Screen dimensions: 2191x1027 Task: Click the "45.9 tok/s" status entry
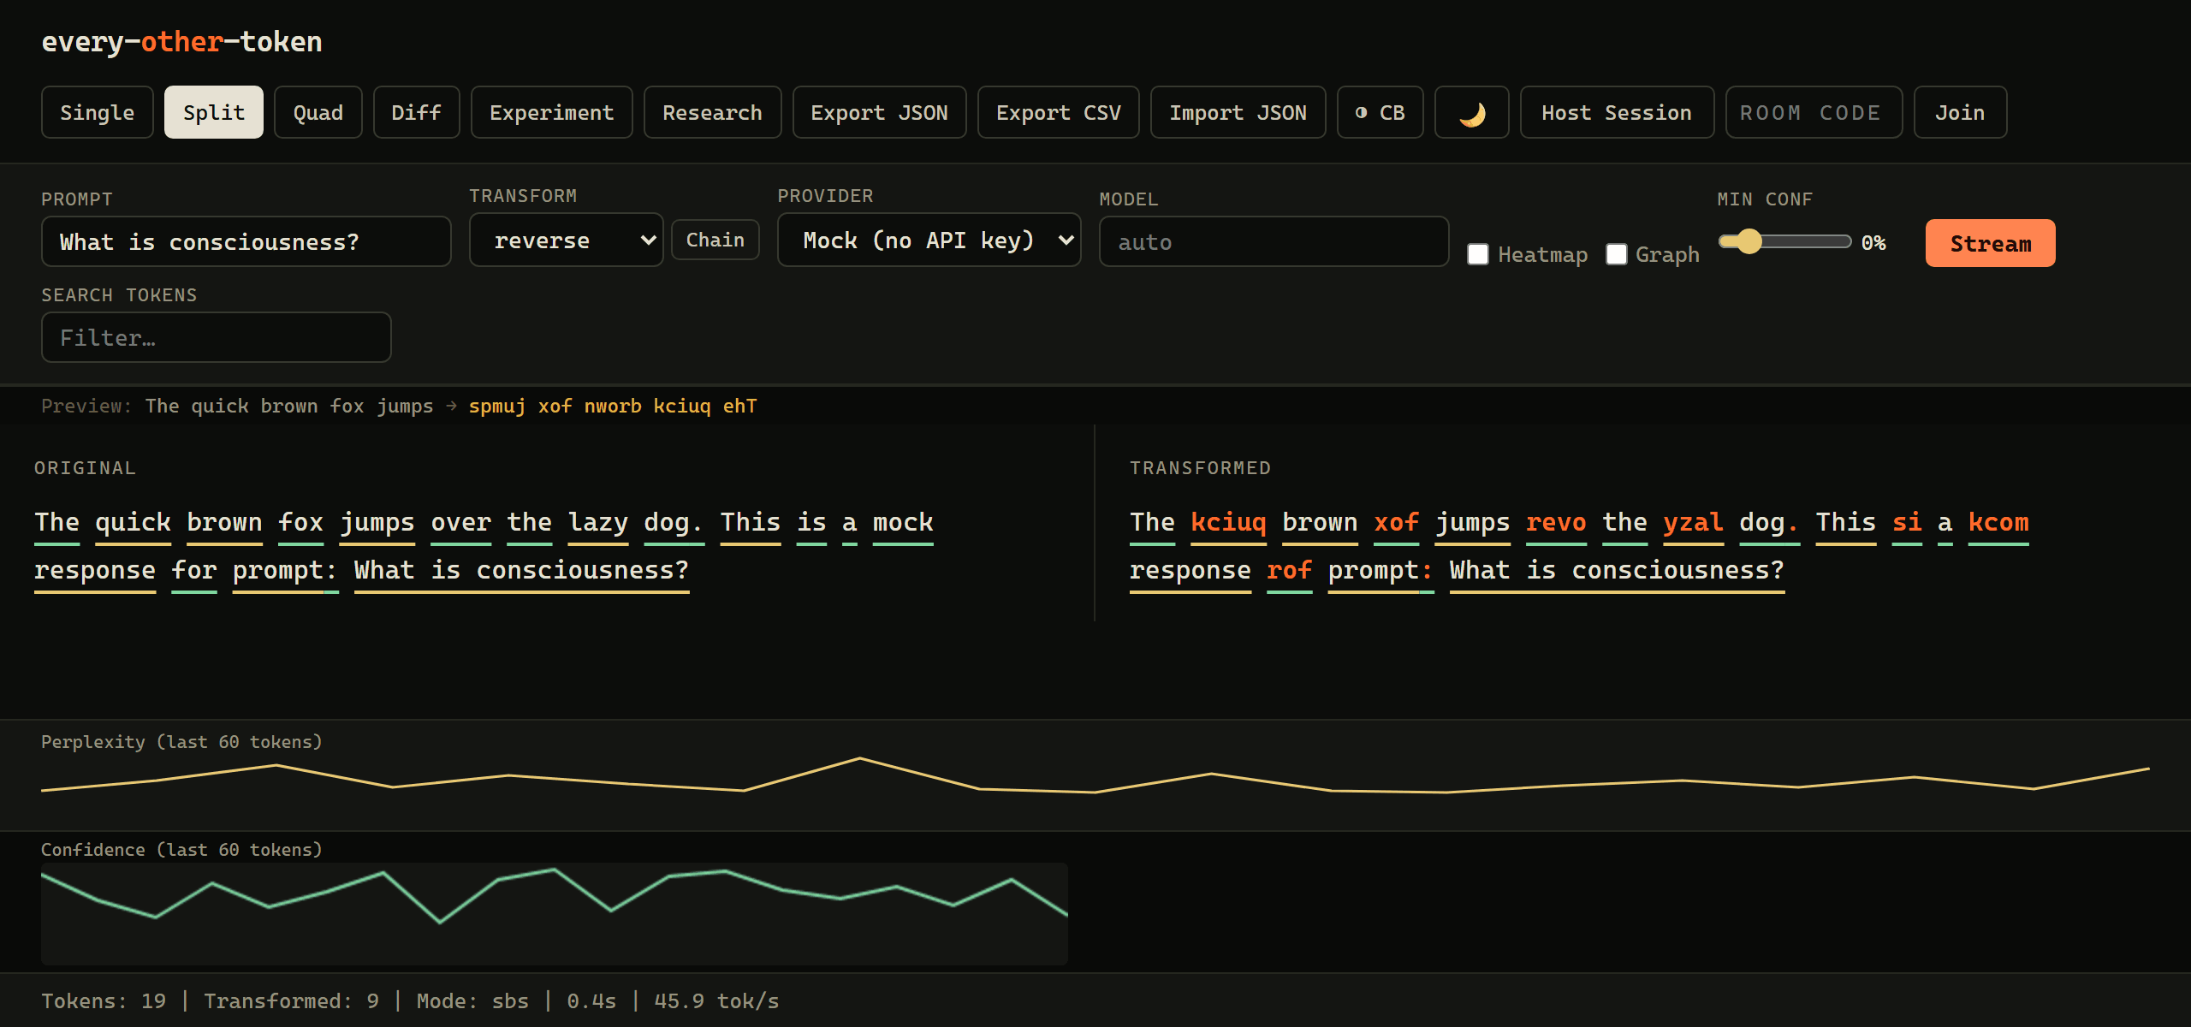(x=716, y=1000)
